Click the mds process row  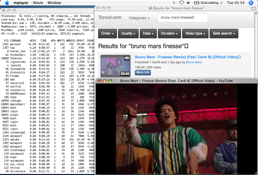[48, 80]
